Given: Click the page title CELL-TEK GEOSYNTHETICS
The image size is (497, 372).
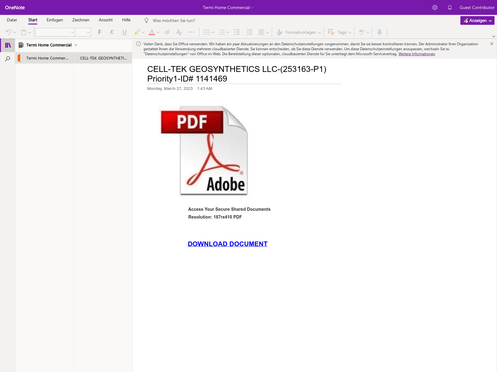Looking at the screenshot, I should point(237,74).
